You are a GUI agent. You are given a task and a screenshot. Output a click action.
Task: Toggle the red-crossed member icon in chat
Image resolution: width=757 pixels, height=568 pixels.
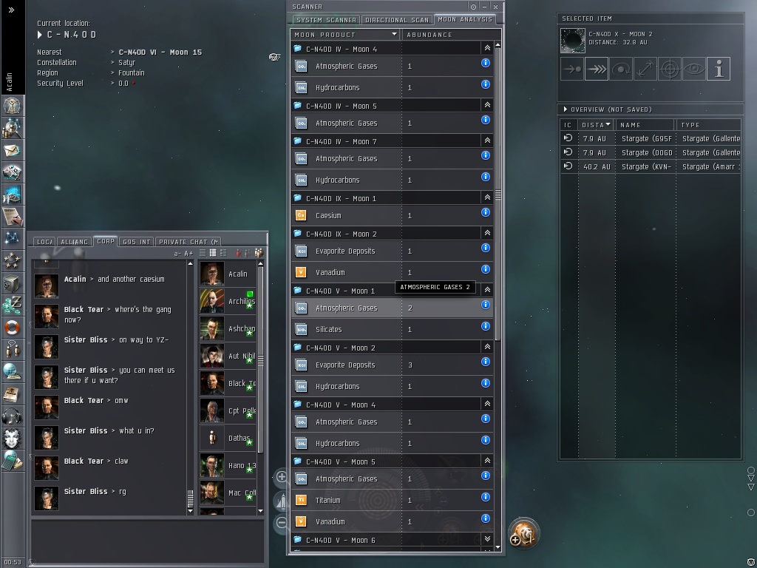tap(239, 253)
